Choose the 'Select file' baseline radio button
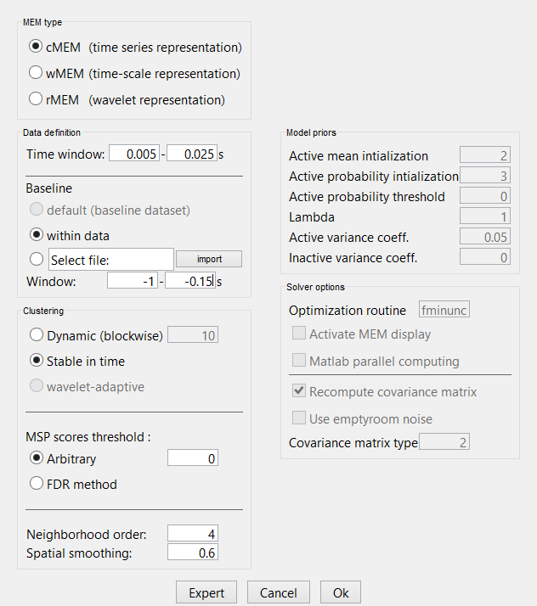Screen dimensions: 537x606 (x=36, y=259)
